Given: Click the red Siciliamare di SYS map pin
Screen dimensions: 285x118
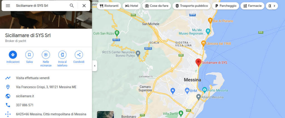Looking at the screenshot, I should (198, 63).
